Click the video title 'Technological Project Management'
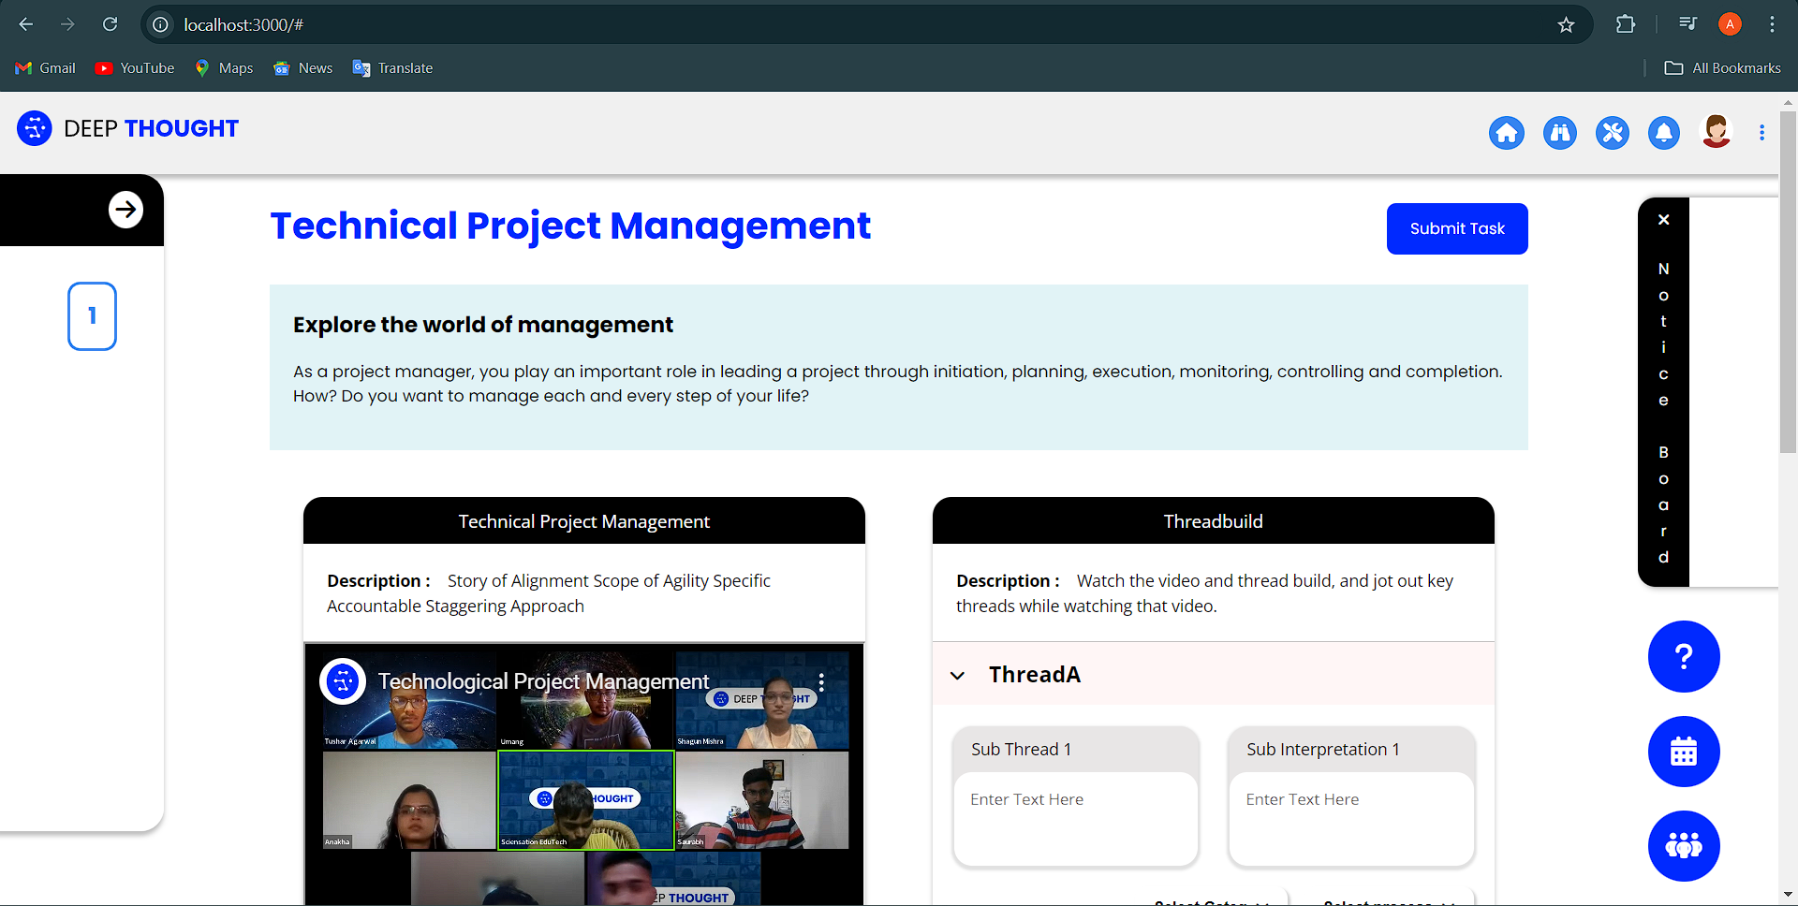The width and height of the screenshot is (1798, 906). tap(543, 681)
